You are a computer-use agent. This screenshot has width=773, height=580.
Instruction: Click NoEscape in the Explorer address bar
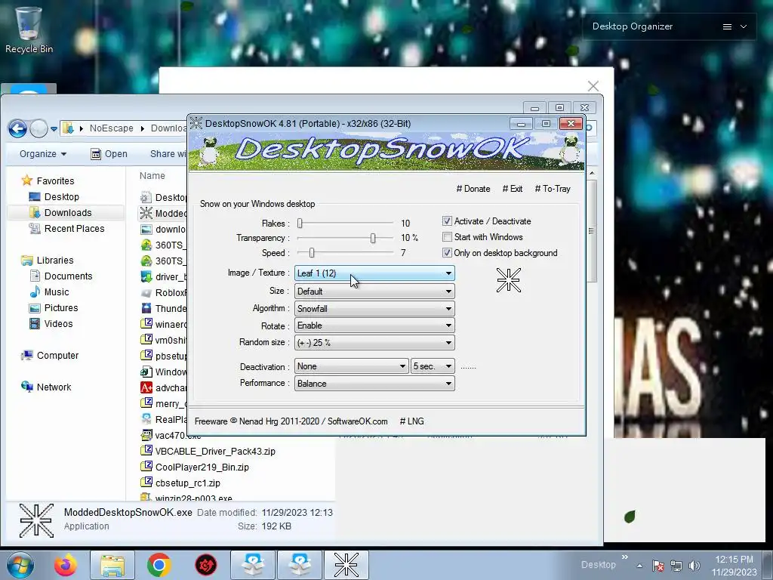click(x=112, y=128)
